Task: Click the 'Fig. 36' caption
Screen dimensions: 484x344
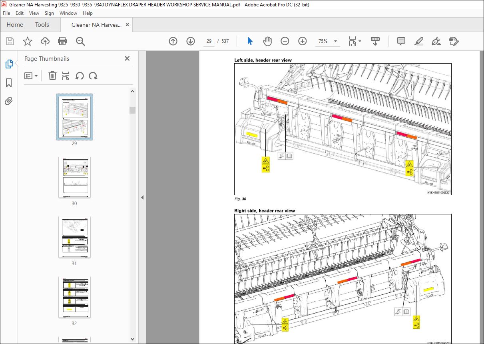Action: click(x=240, y=199)
